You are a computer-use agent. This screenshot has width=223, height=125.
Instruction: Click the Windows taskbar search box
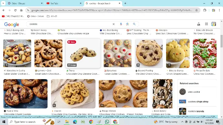[x=32, y=122]
